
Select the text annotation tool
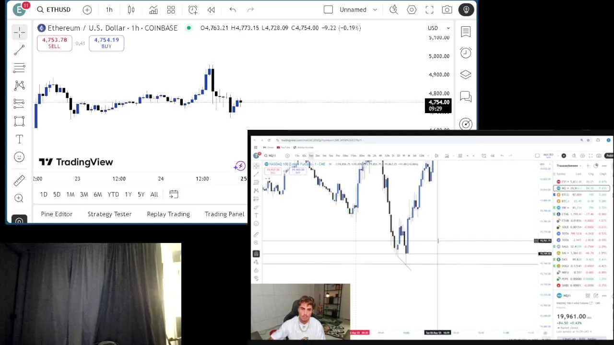coord(19,139)
